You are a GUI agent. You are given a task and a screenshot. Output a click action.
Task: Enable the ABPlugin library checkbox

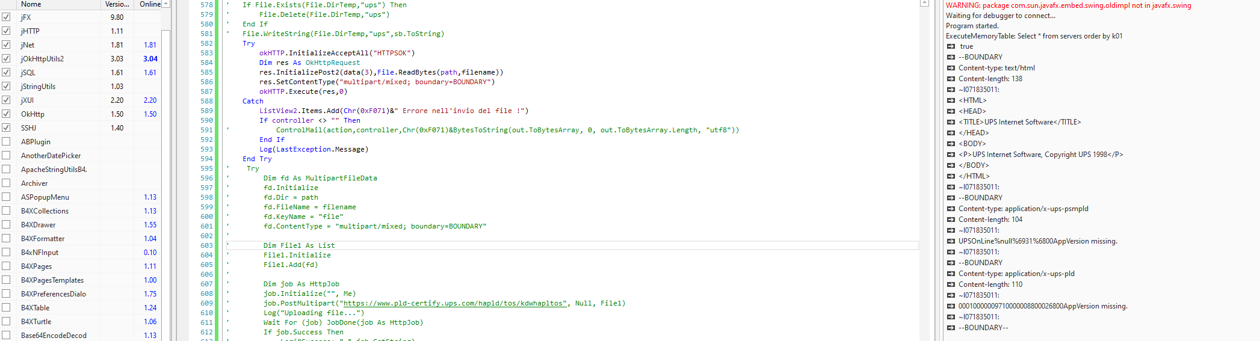pos(6,141)
